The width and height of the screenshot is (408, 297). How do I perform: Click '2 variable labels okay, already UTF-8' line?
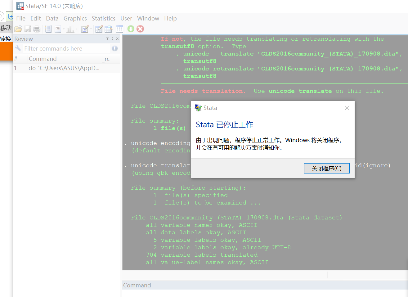pyautogui.click(x=222, y=247)
